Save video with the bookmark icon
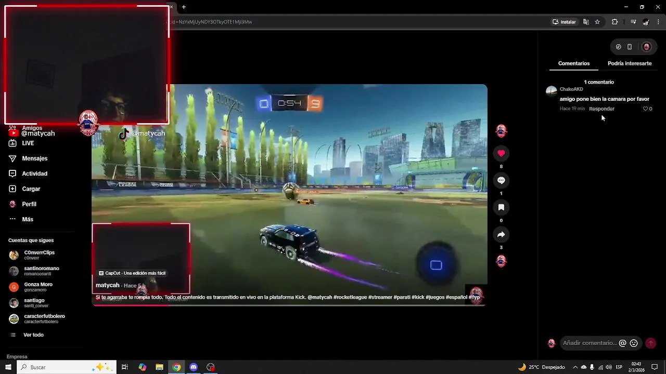Viewport: 666px width, 374px height. [x=501, y=207]
